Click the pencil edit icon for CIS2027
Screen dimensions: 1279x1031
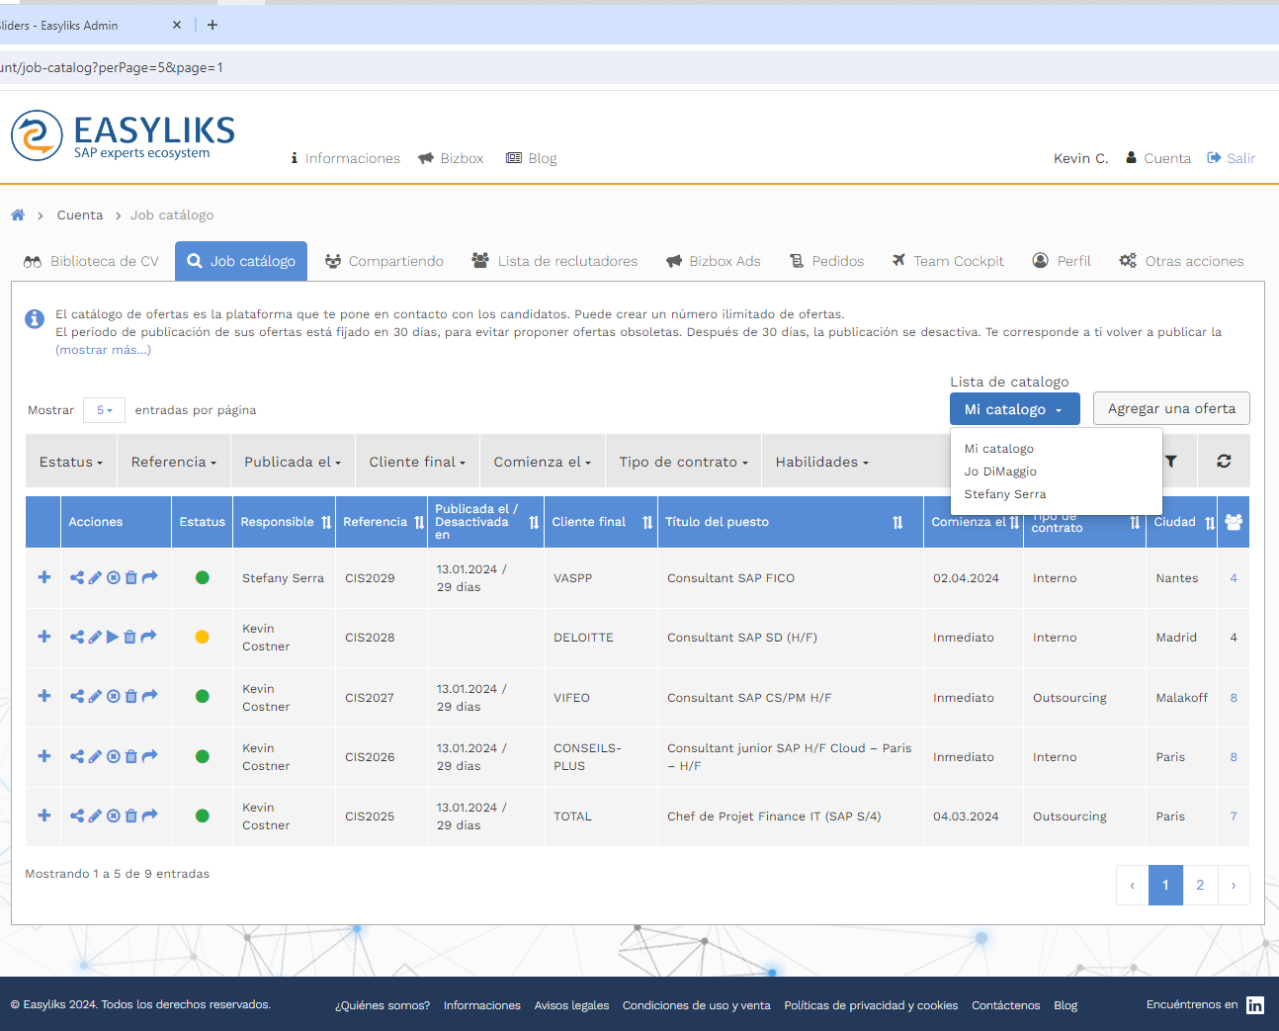pyautogui.click(x=95, y=697)
